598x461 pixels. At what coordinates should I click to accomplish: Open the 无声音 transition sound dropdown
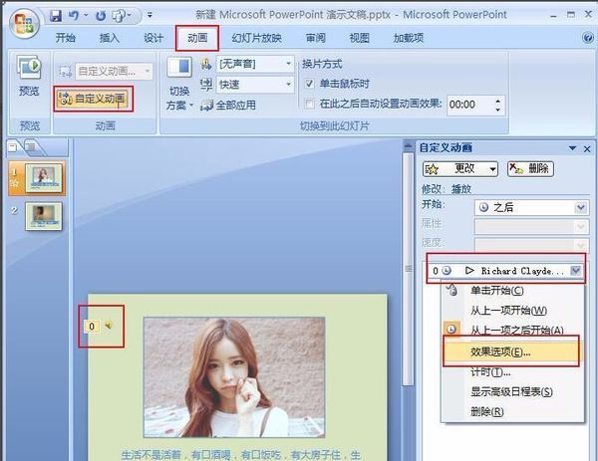click(x=255, y=64)
